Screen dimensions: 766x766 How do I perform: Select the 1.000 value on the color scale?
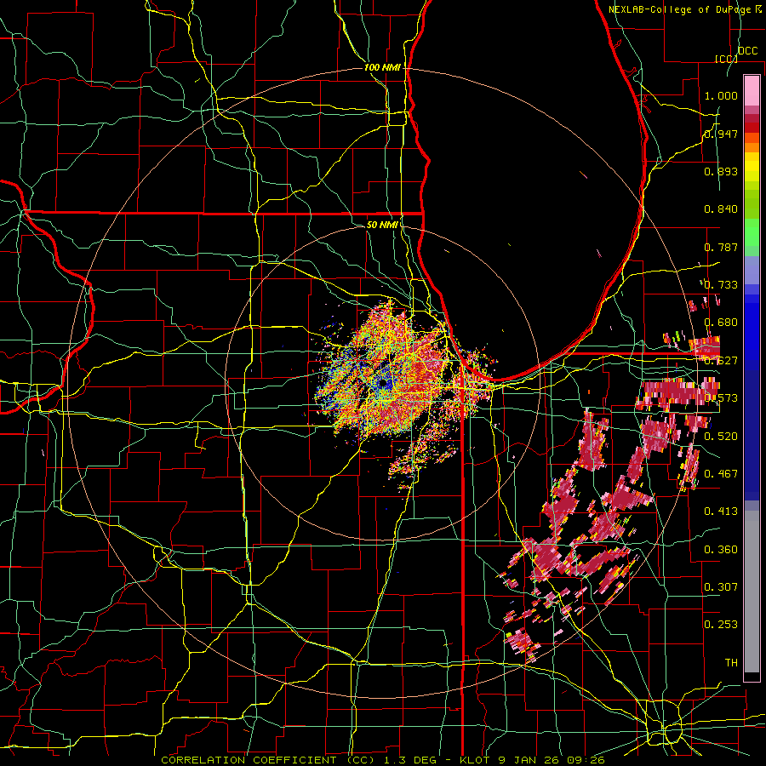(x=721, y=95)
